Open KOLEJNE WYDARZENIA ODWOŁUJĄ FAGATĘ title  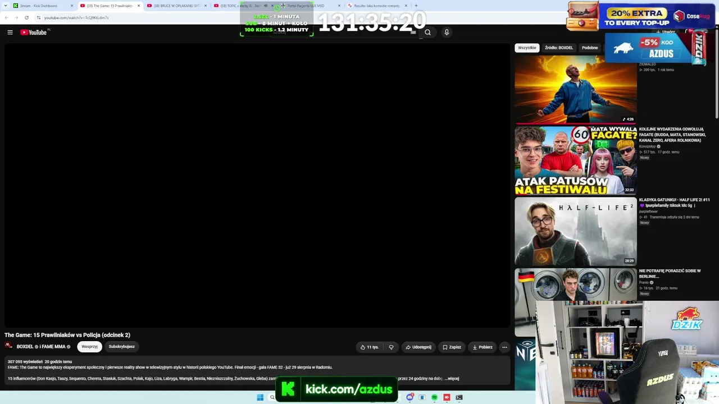pos(672,135)
